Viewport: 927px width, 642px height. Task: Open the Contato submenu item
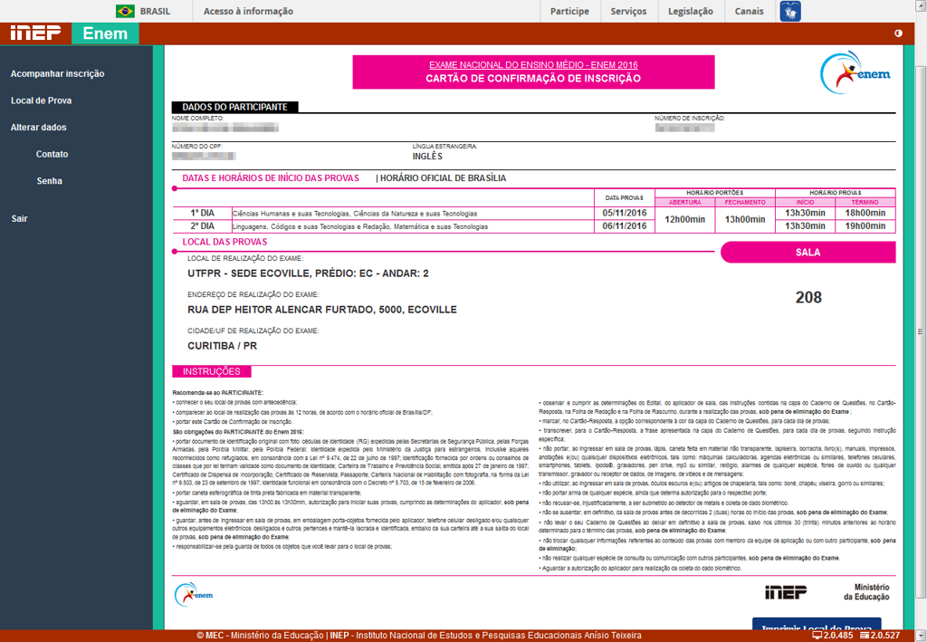point(52,154)
